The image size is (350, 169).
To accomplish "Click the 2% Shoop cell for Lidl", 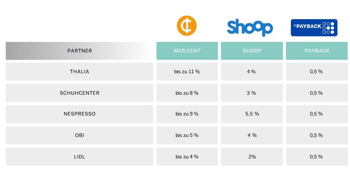I will coord(252,157).
